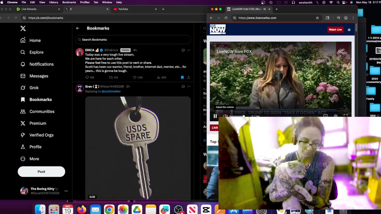Open Grok in the X sidebar

(29, 88)
